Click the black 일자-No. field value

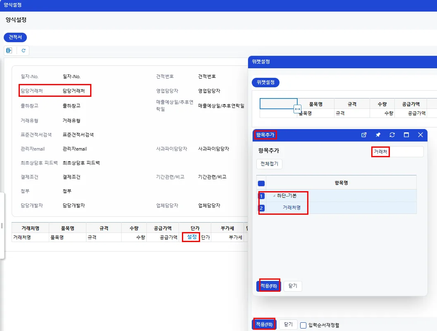point(72,77)
